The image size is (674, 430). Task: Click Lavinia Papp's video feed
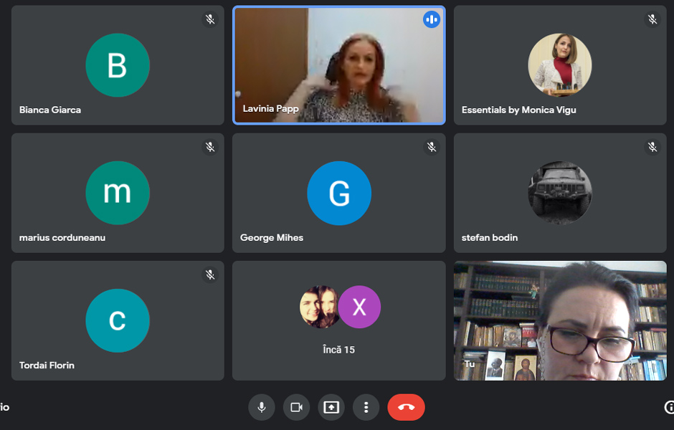[339, 65]
